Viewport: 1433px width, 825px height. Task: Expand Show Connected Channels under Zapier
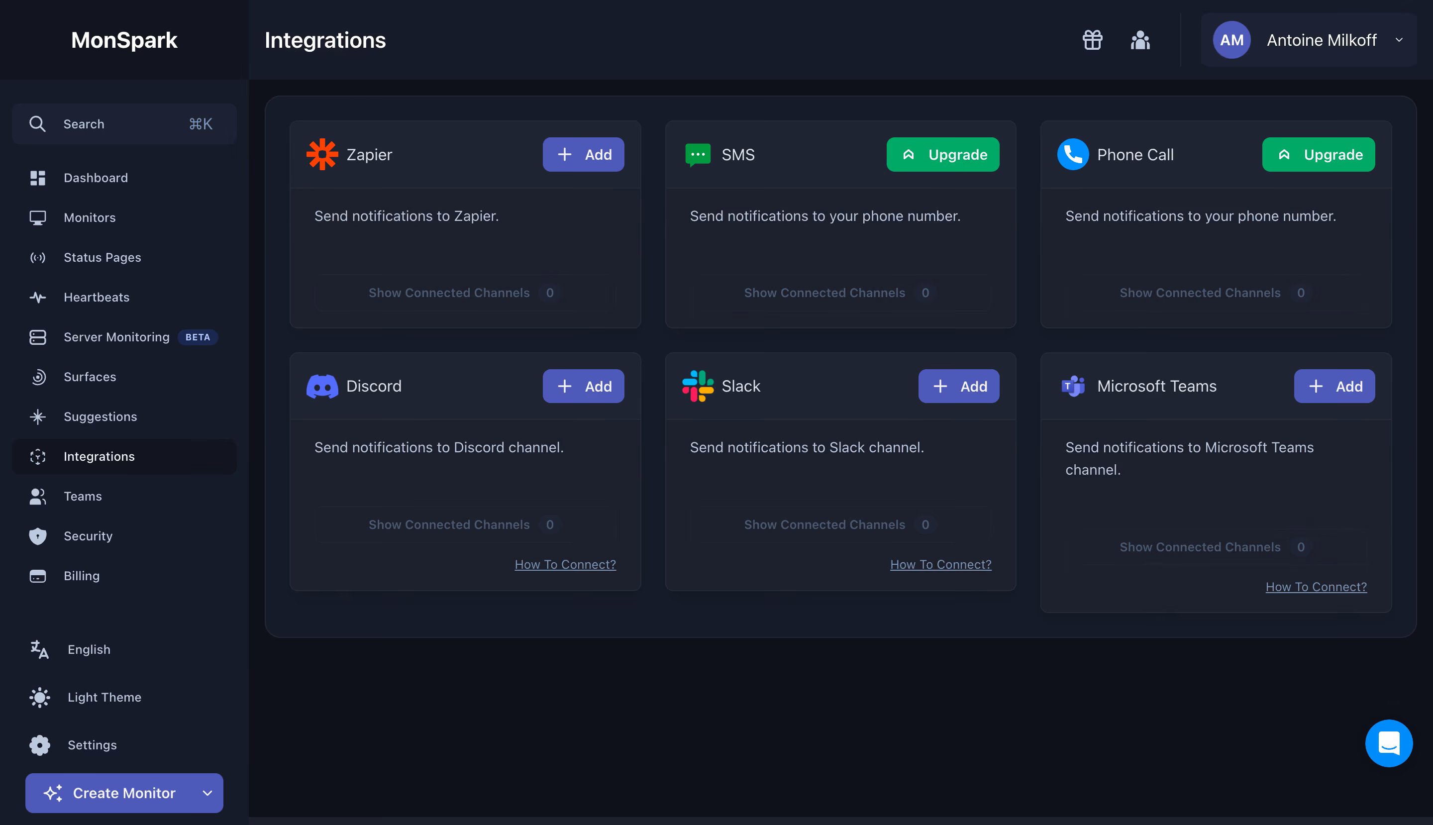pyautogui.click(x=465, y=293)
